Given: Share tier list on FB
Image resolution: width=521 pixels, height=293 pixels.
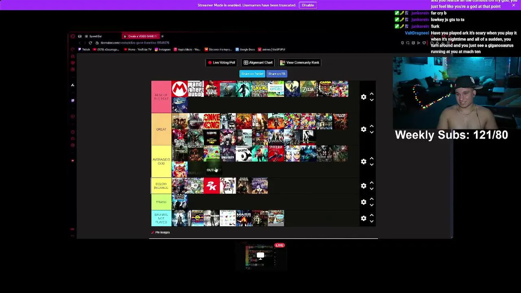Looking at the screenshot, I should point(277,74).
